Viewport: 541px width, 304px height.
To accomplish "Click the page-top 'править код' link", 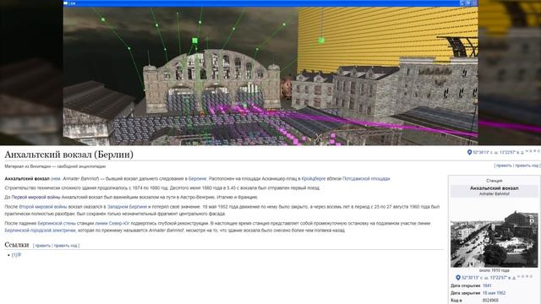I will point(527,166).
